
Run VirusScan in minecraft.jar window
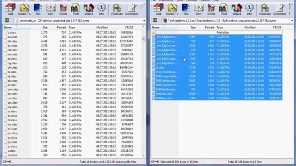tap(117, 9)
